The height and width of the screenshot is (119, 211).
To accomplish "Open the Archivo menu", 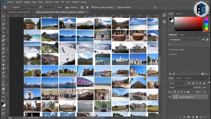I will pyautogui.click(x=10, y=2).
